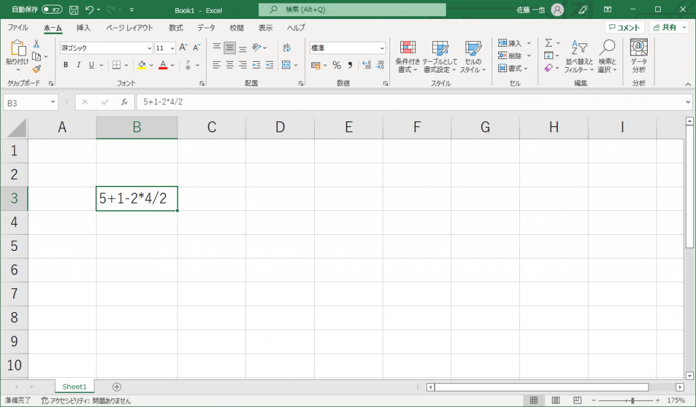
Task: Click the Wrap Text icon
Action: (x=287, y=47)
